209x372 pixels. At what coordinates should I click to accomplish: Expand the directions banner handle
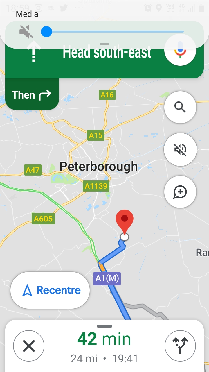[x=105, y=44]
